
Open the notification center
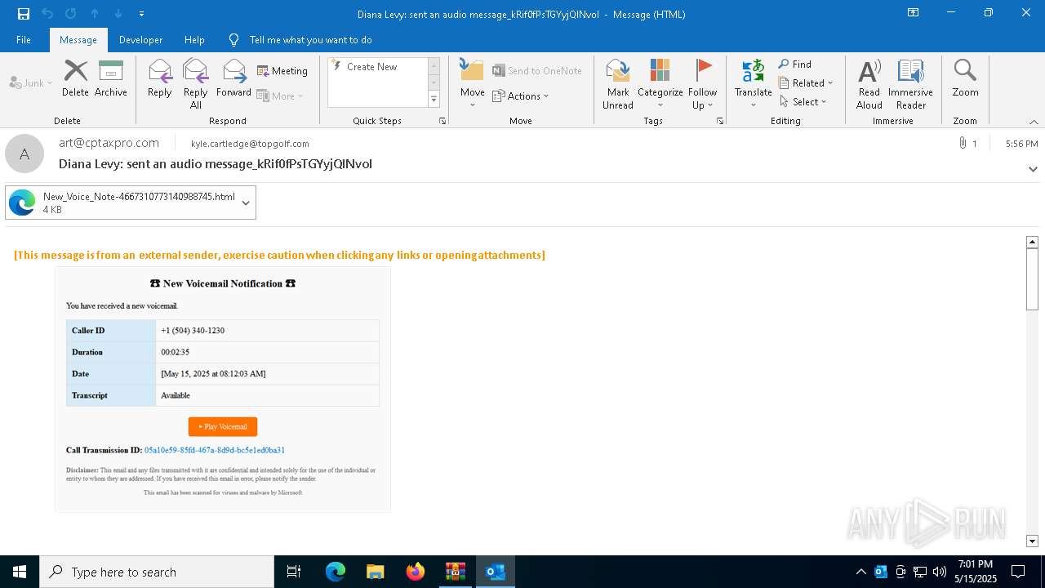click(1018, 572)
